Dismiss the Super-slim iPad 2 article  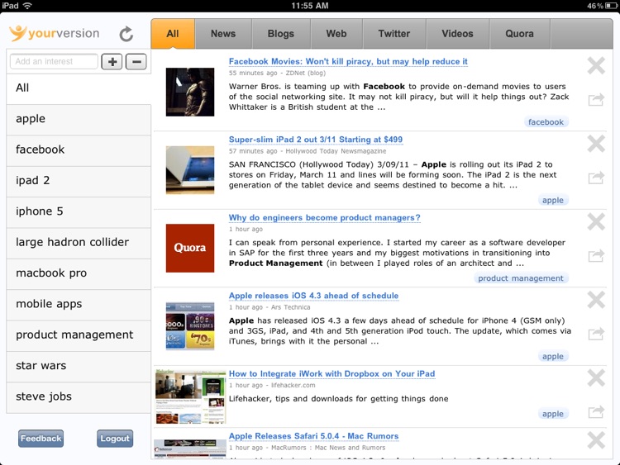coord(596,144)
